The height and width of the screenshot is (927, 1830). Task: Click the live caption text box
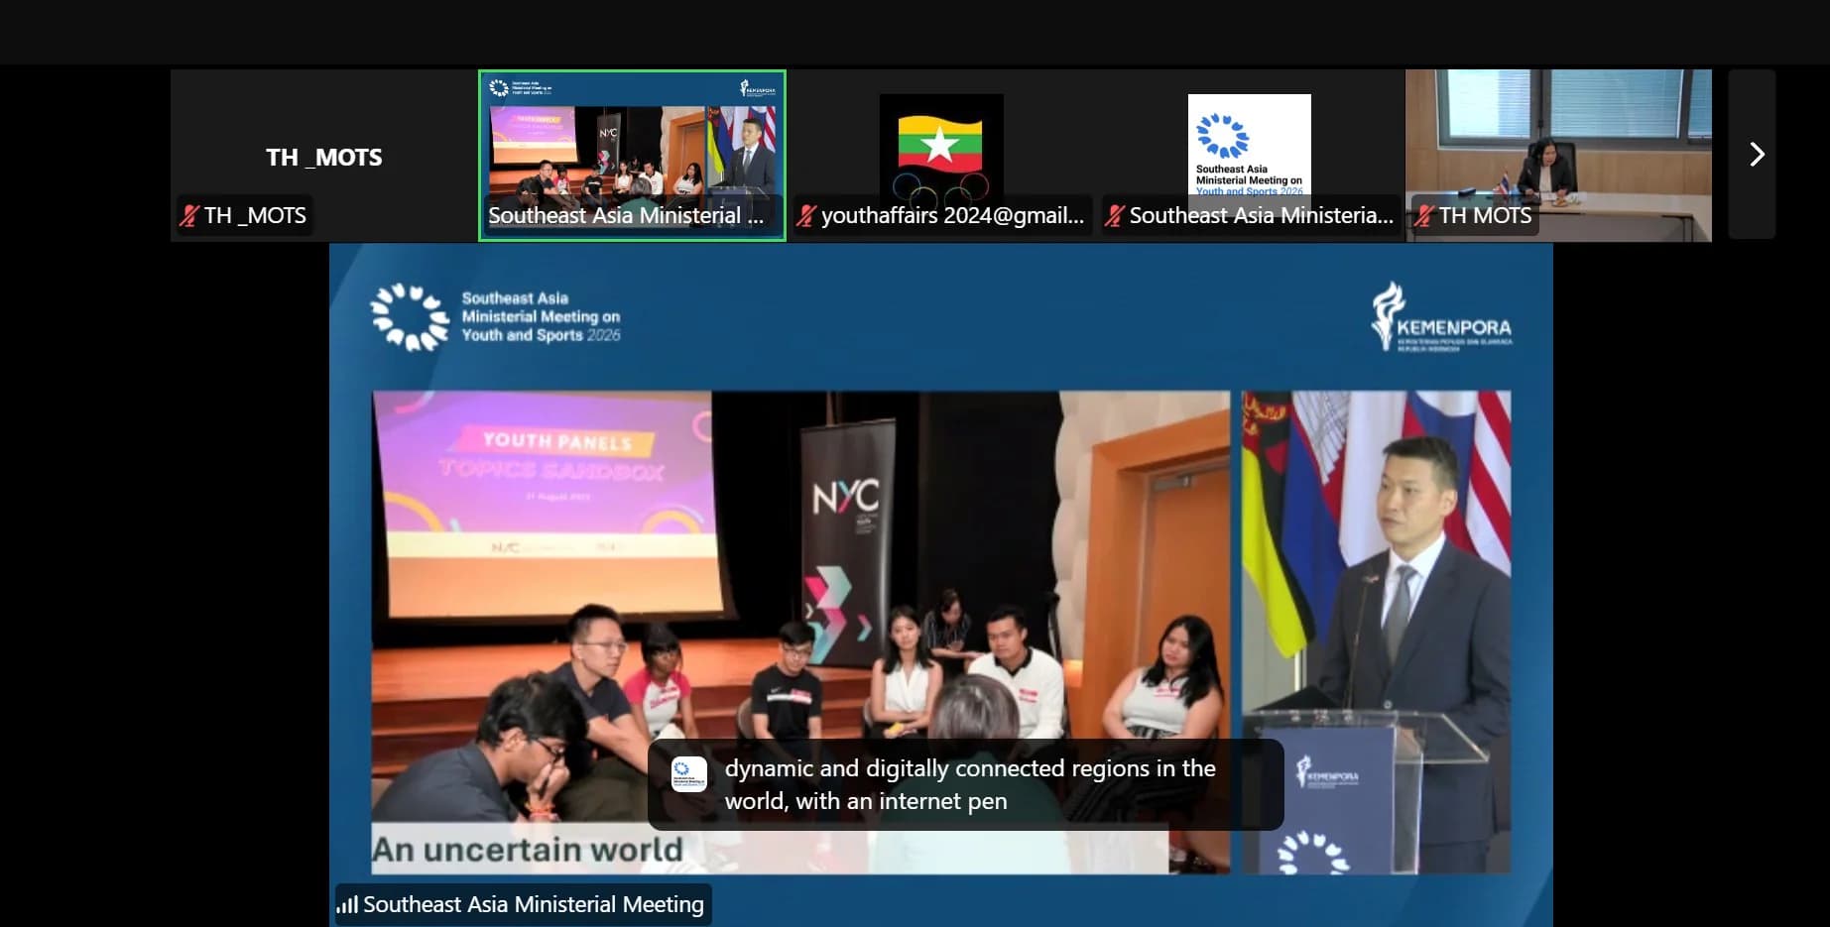click(x=965, y=784)
